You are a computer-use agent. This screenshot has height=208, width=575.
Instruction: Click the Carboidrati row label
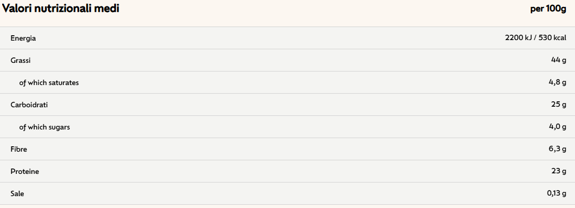[29, 105]
